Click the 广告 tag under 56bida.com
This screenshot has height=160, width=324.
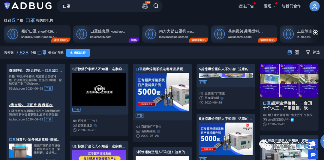(x=49, y=88)
